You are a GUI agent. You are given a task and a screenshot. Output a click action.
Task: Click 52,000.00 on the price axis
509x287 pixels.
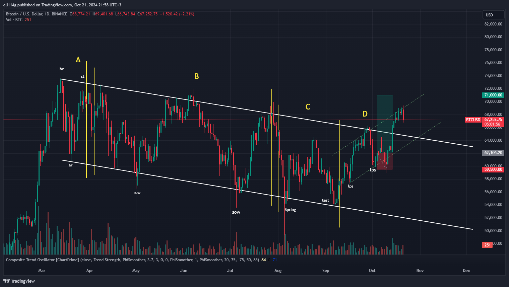coord(493,218)
